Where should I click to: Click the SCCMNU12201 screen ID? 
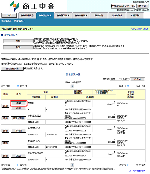[139, 29]
